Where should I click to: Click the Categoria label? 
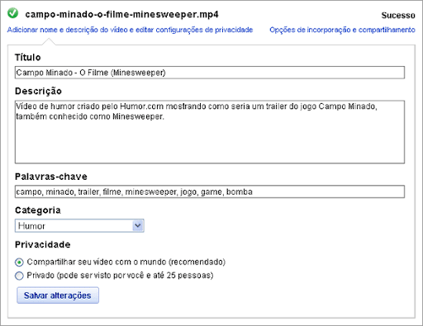38,210
